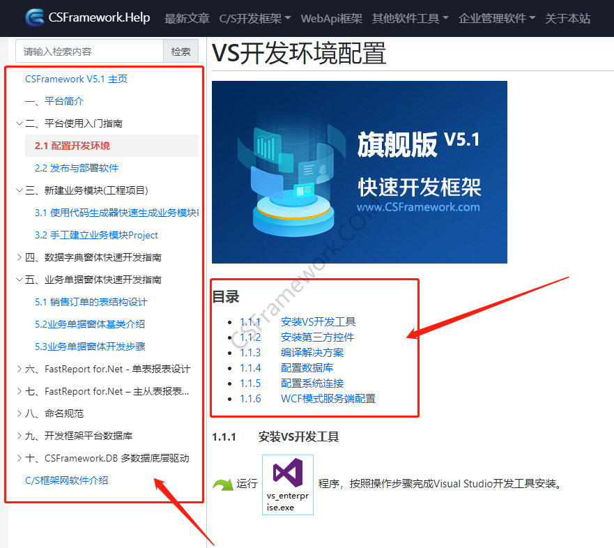
Task: Click the 1.1.6 number link in 目录
Action: coord(250,399)
